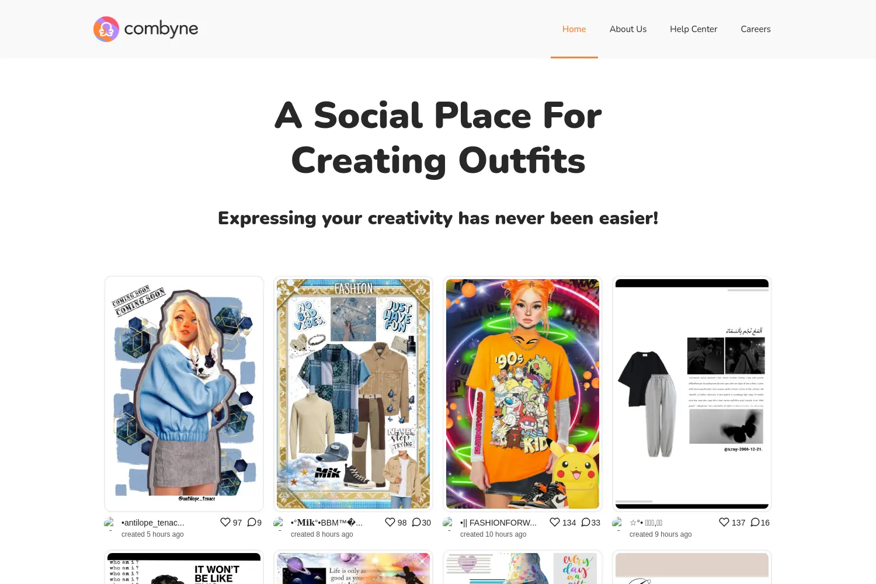Like the FASHIONFORW outfit via heart icon
The width and height of the screenshot is (876, 584).
pos(555,522)
